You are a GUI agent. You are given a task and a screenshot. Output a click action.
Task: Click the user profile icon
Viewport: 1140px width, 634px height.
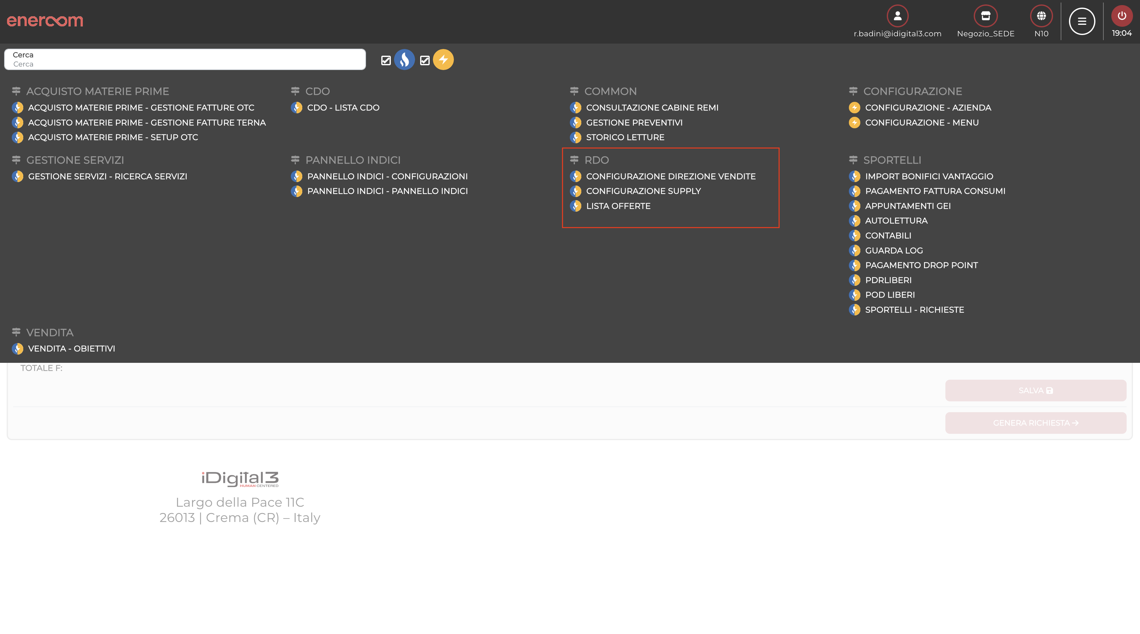(897, 16)
